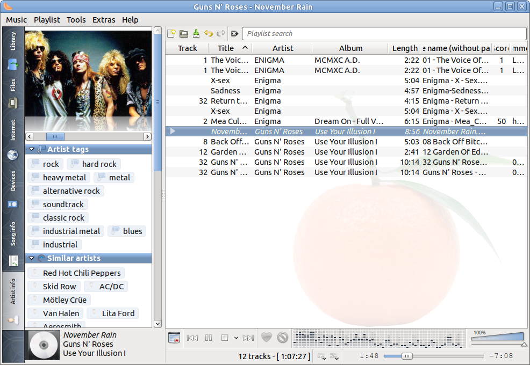This screenshot has height=365, width=530.
Task: Open the Song info sidebar tab
Action: coord(13,243)
